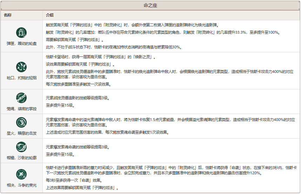Select the 介绍 column header

click(50, 15)
